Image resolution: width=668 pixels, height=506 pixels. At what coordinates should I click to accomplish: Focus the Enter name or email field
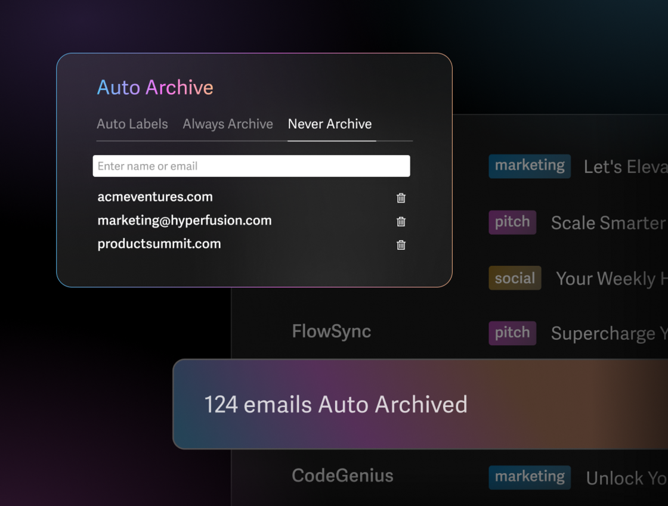250,166
